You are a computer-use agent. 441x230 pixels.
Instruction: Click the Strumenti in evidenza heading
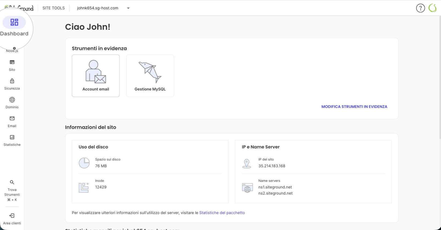click(99, 49)
